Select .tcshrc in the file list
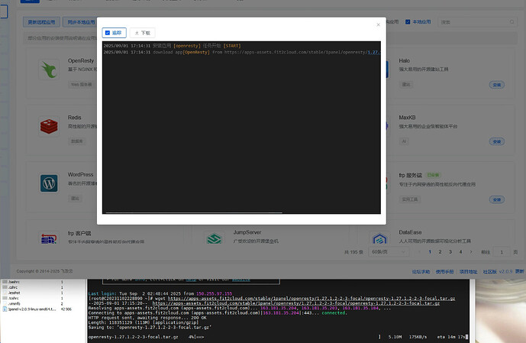 coord(14,298)
